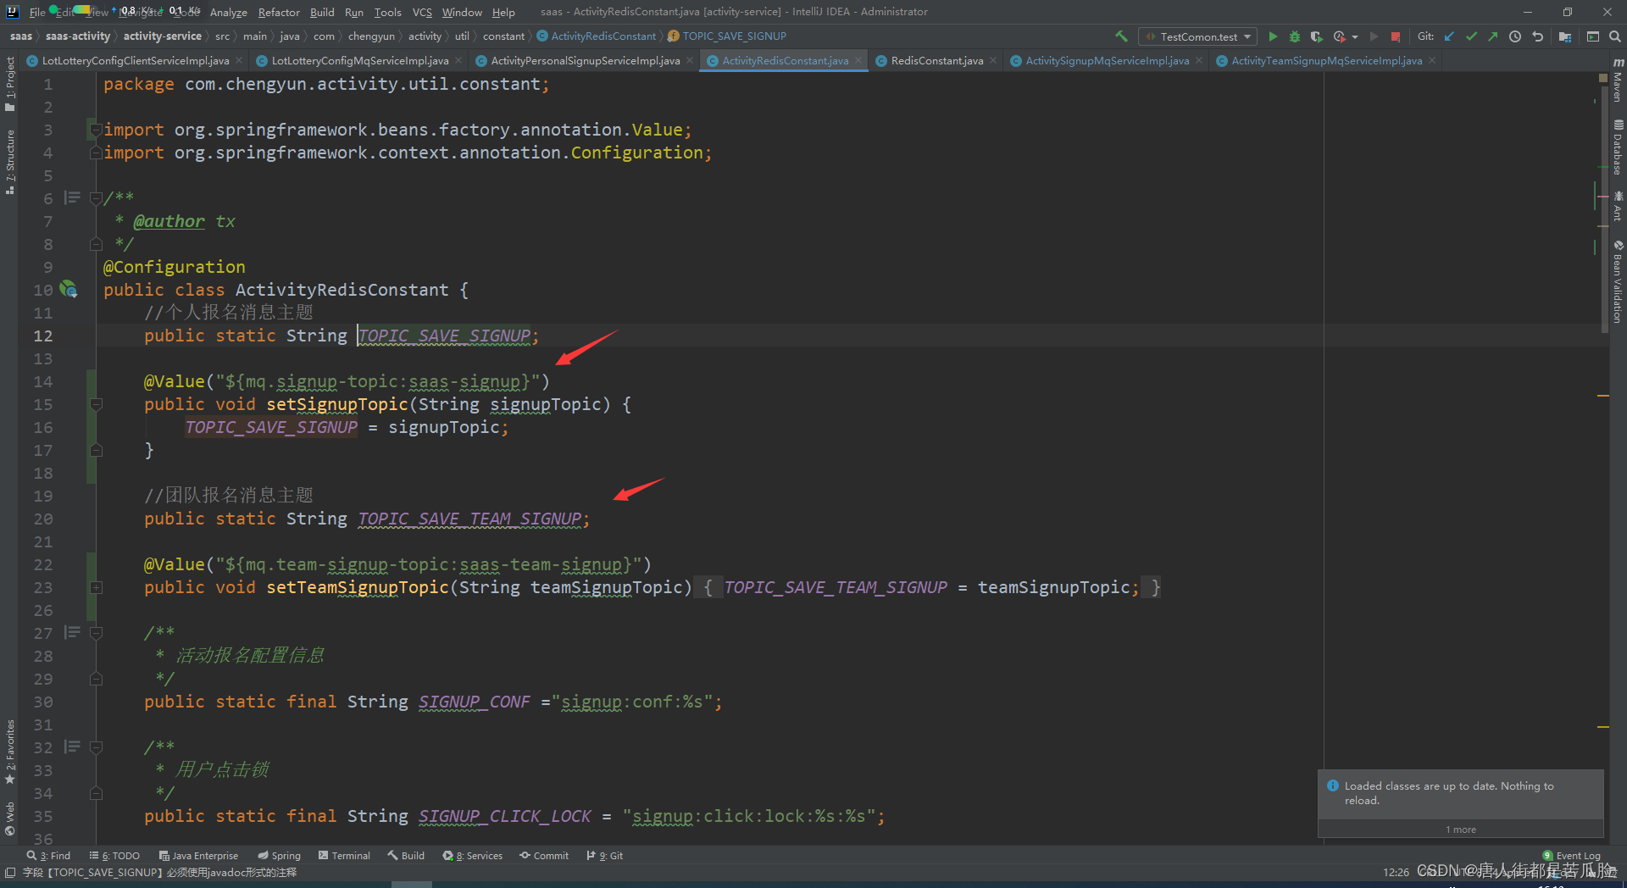Click '1 more' in notification popup
The height and width of the screenshot is (888, 1627).
(1461, 830)
